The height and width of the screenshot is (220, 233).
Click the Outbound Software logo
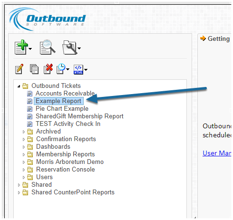coord(48,19)
